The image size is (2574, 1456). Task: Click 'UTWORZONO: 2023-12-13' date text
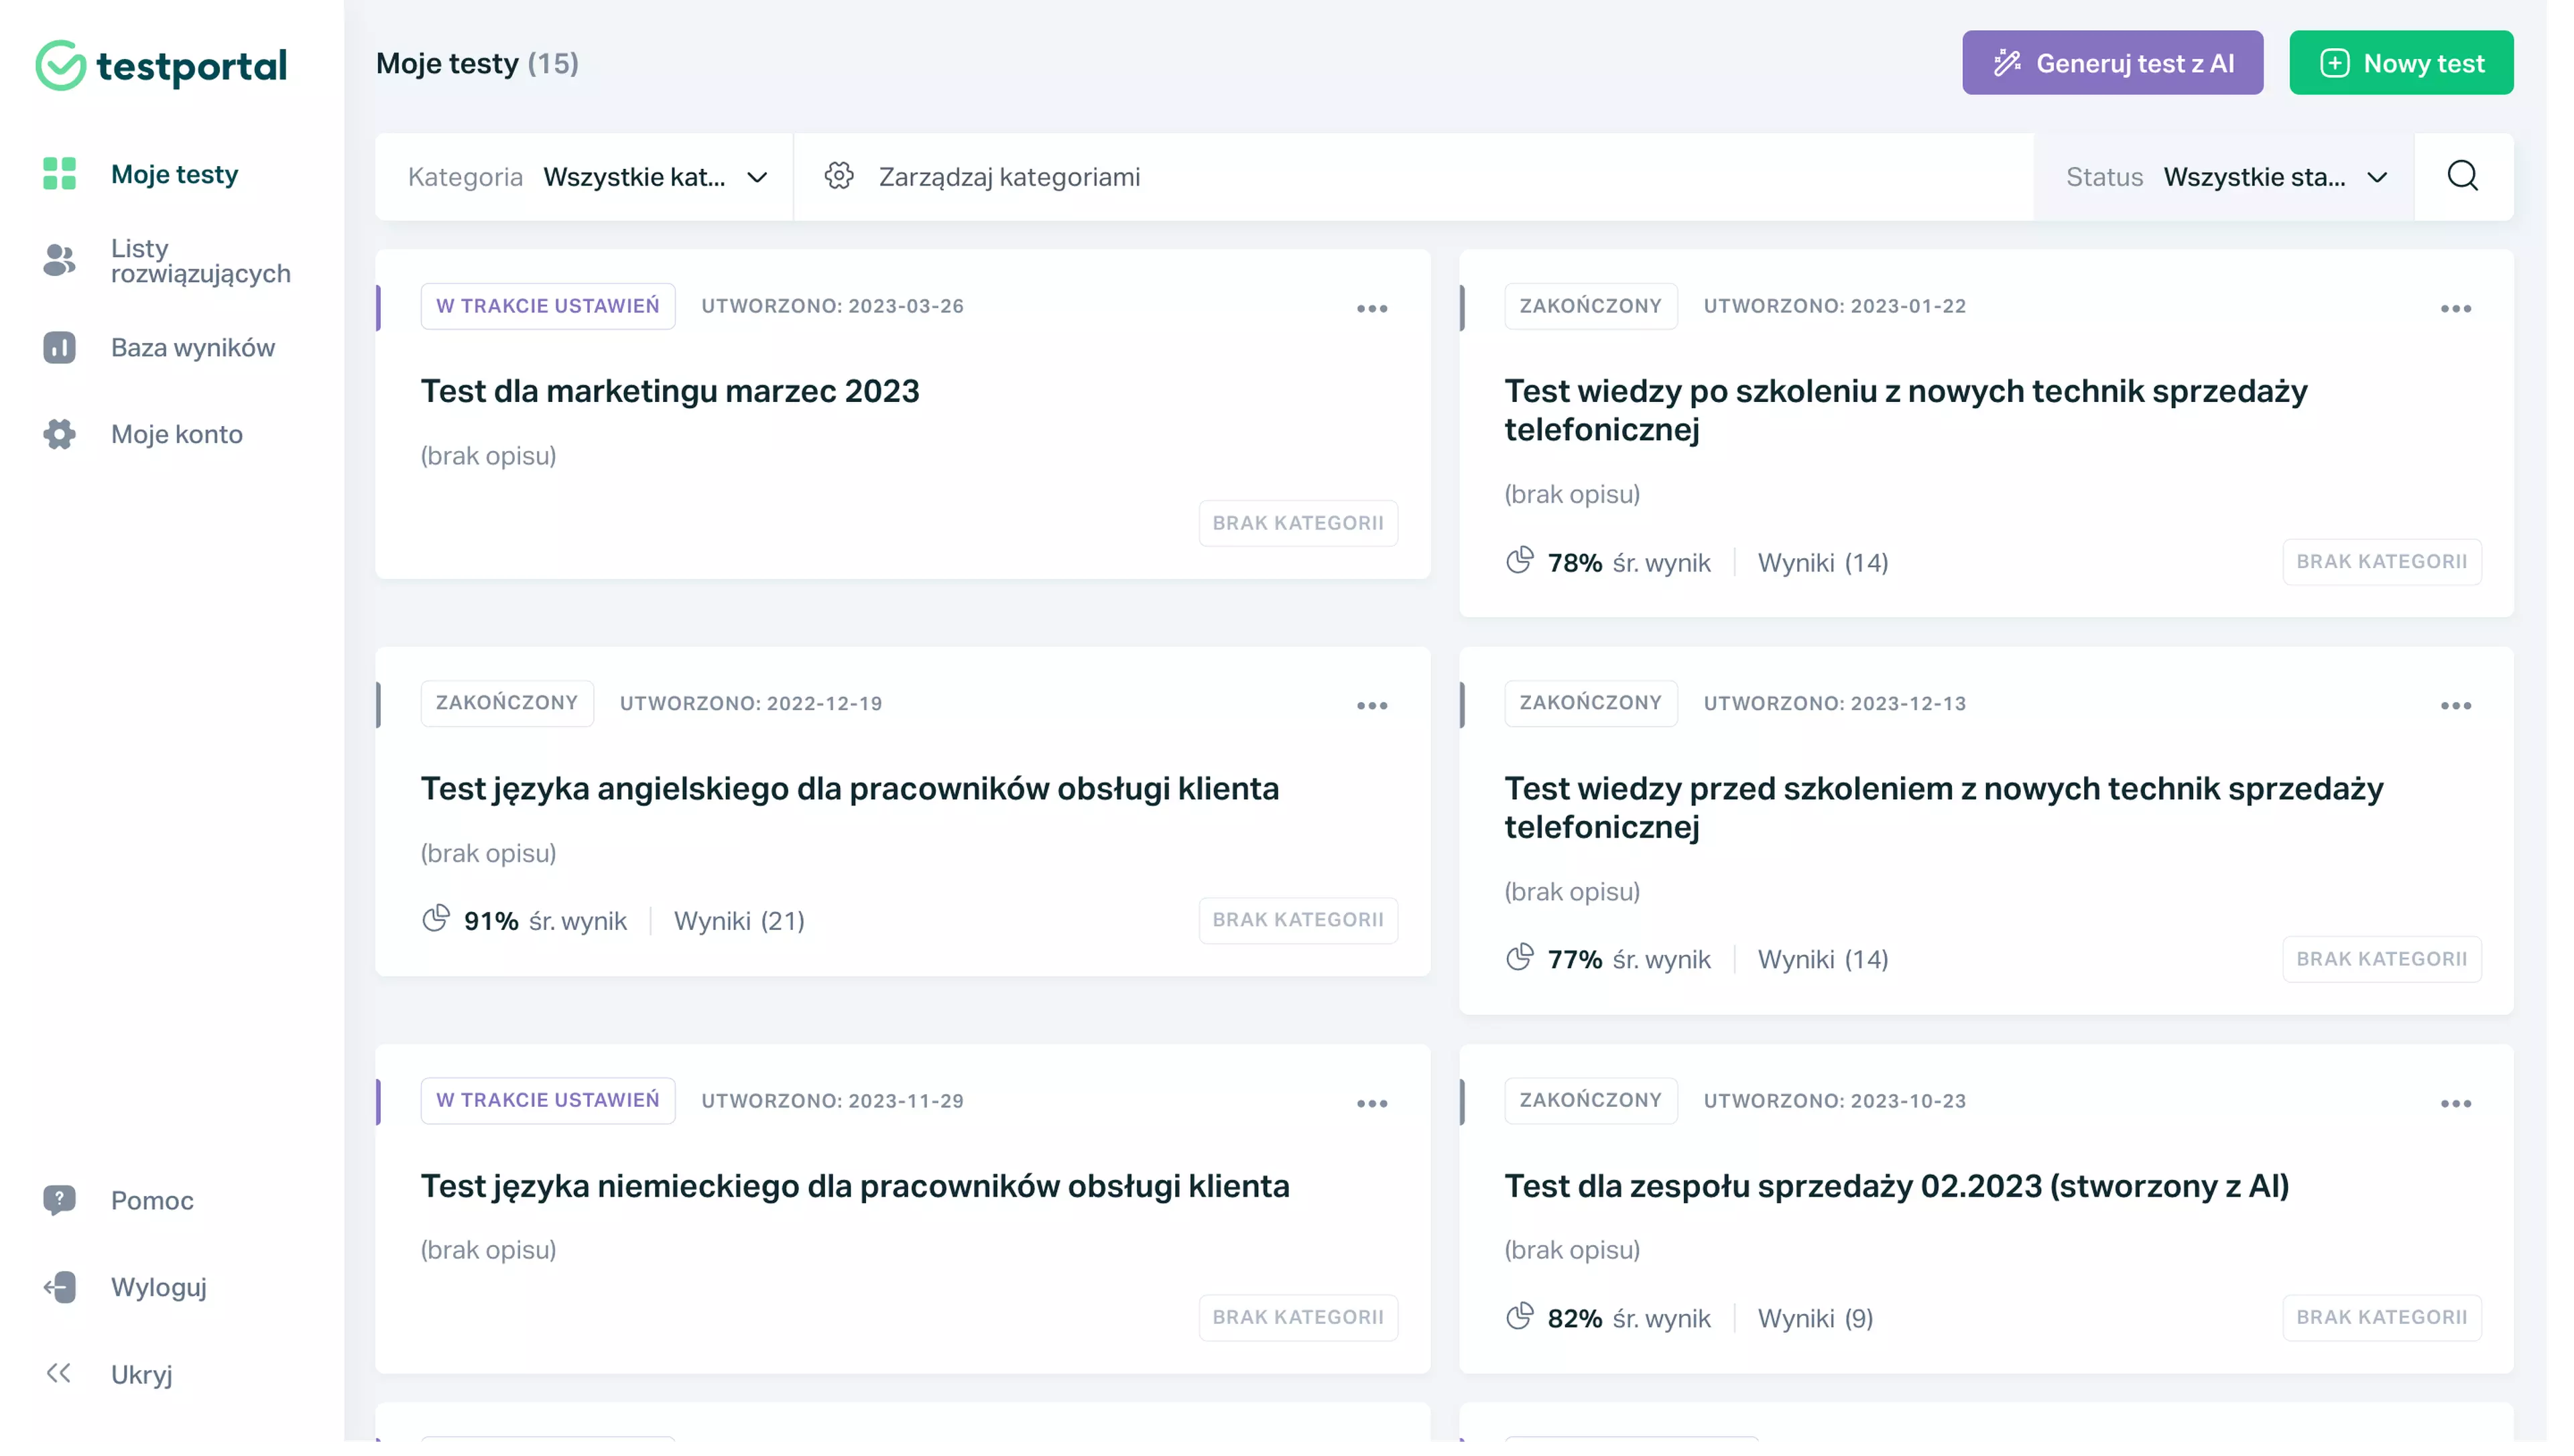pyautogui.click(x=1836, y=704)
